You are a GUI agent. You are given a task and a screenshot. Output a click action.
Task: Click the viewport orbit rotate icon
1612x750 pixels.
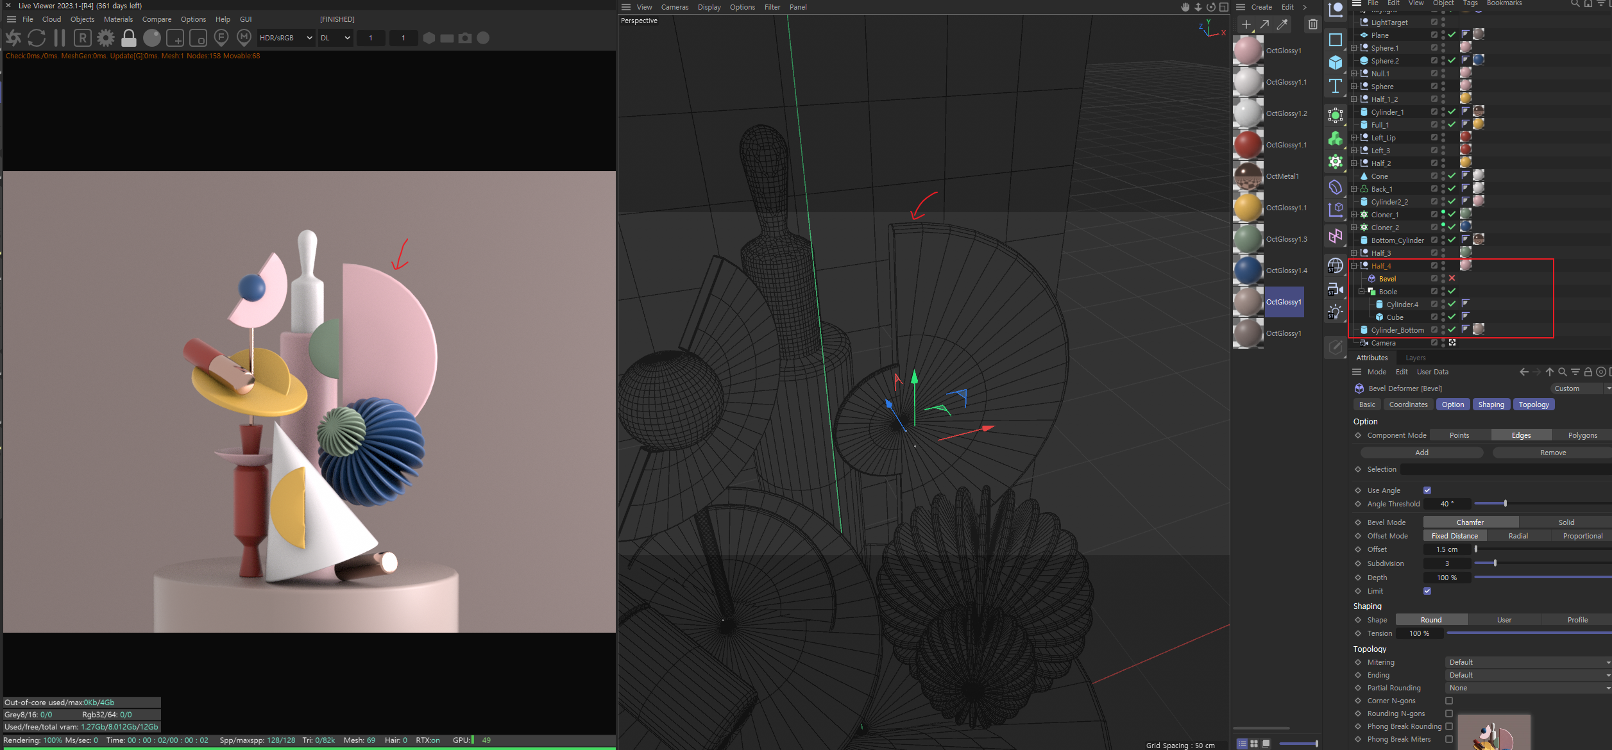[x=1211, y=7]
